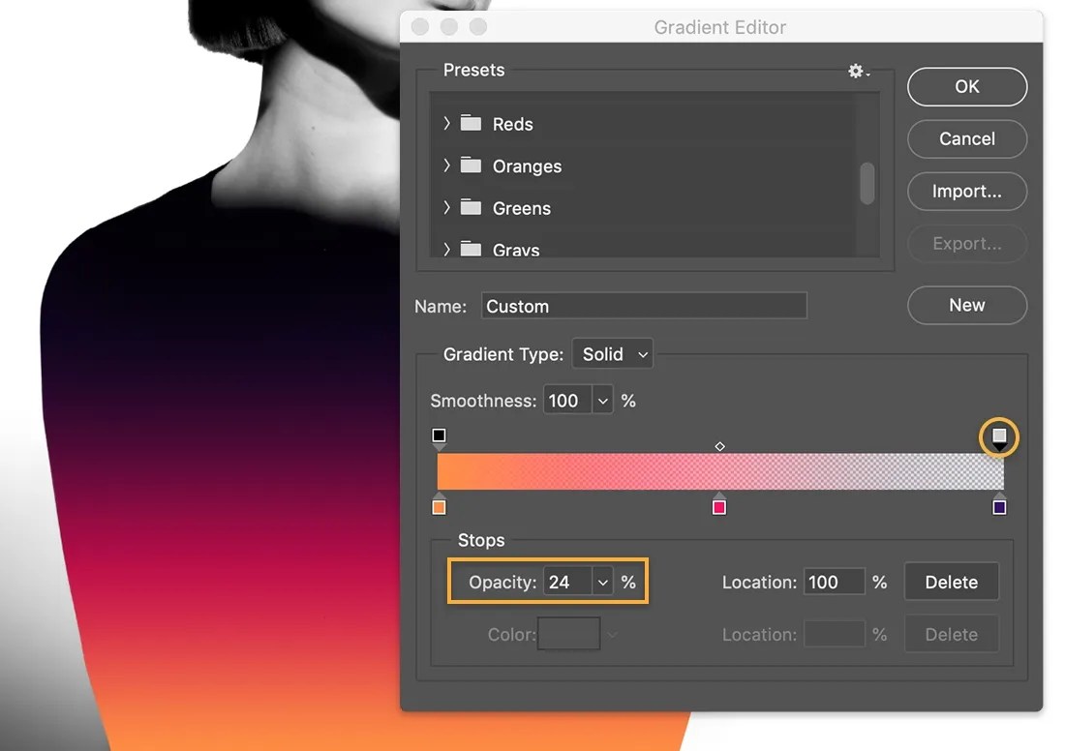
Task: Open the presets options gear menu
Action: point(856,70)
